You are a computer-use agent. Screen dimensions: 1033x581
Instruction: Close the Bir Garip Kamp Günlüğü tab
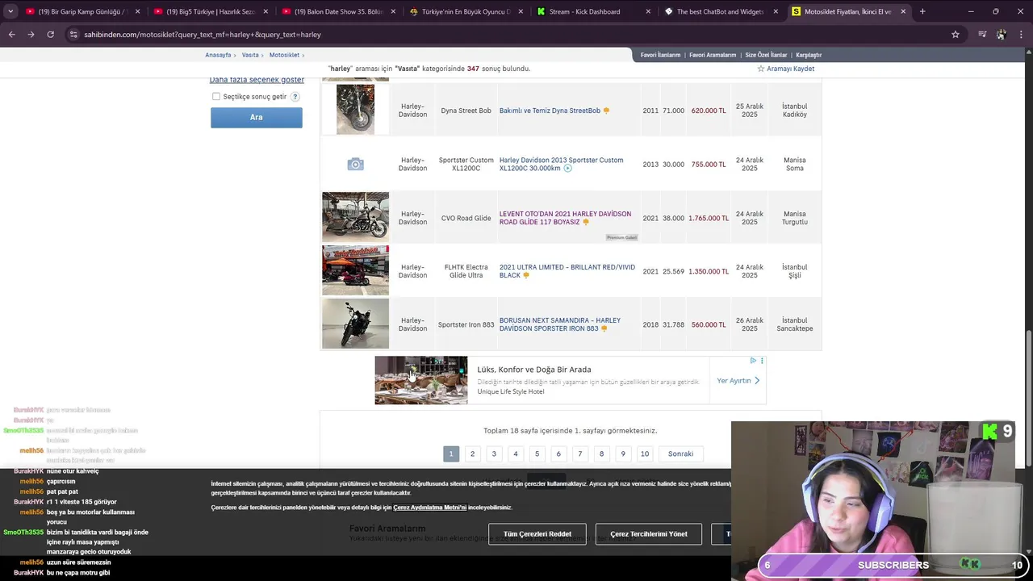(137, 11)
